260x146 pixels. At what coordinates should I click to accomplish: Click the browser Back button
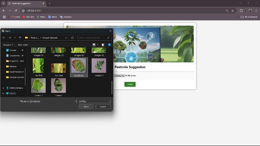coord(4,10)
